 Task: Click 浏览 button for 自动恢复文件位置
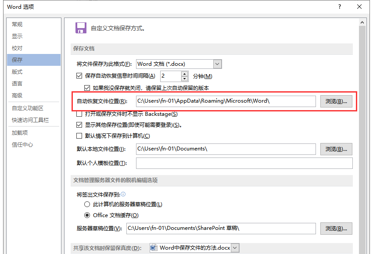coord(336,101)
